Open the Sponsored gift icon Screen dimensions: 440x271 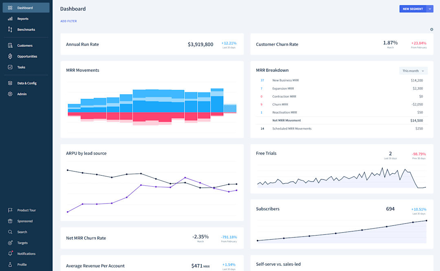pyautogui.click(x=11, y=221)
